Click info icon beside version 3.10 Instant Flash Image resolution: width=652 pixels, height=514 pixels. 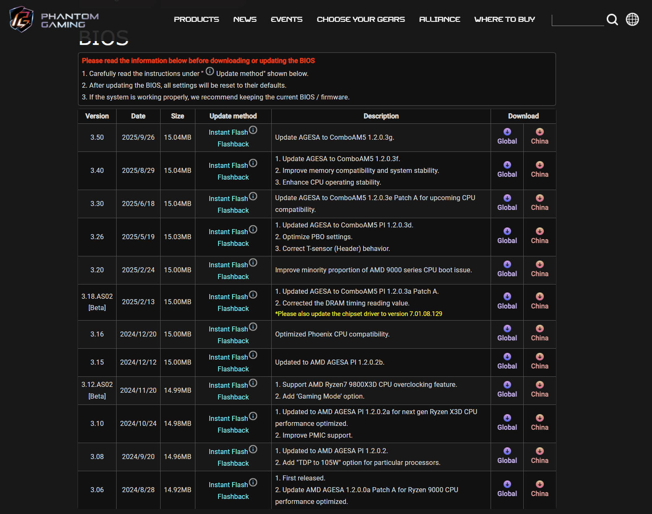(253, 416)
